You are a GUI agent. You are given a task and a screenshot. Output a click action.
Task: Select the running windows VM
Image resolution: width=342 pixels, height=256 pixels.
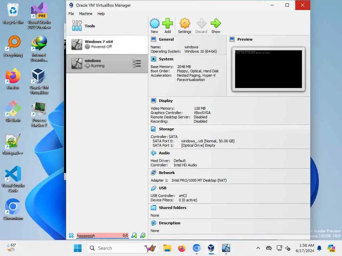[x=107, y=64]
